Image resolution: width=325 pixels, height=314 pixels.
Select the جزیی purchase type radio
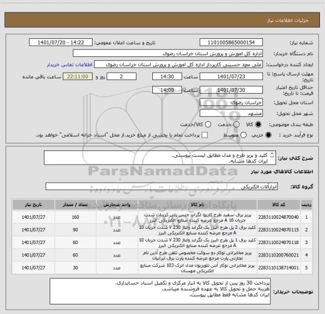click(269, 135)
